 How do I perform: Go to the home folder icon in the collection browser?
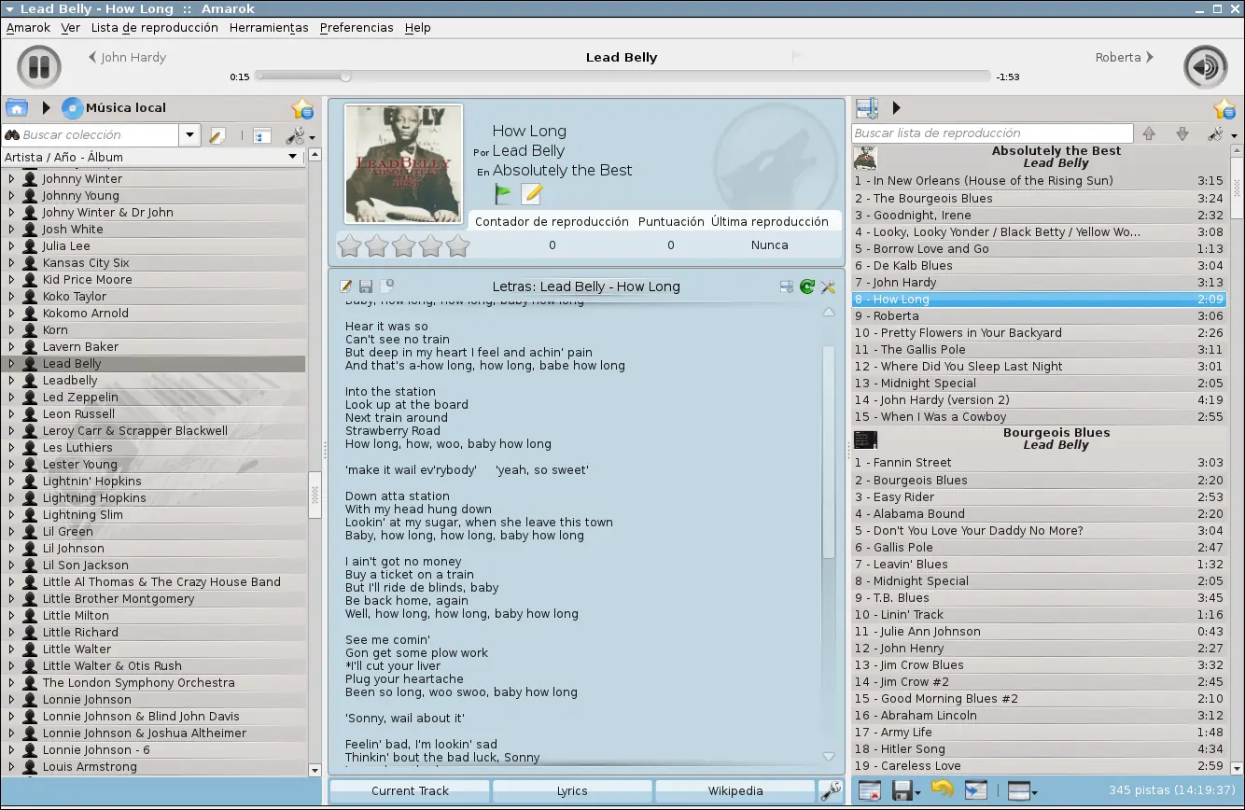(17, 108)
